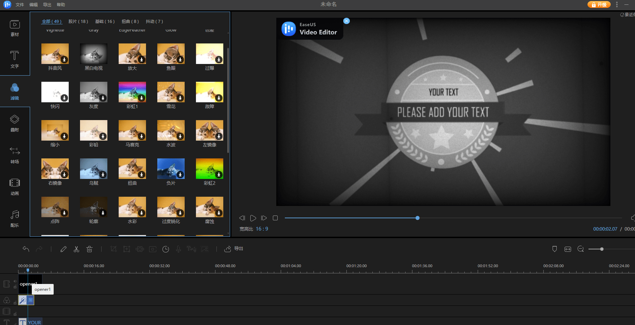Screen dimensions: 635x325
Task: Delete clip with trash icon
Action: [89, 249]
